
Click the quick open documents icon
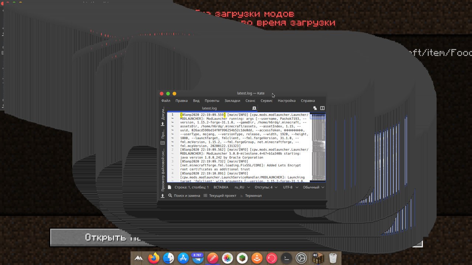(315, 108)
